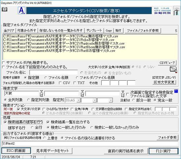Viewport: 181px width, 159px height.
Task: Select 指定列対象 radio button
Action: click(x=28, y=100)
